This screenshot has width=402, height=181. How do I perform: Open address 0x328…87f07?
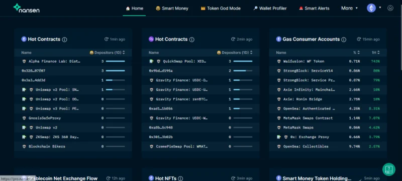(33, 70)
